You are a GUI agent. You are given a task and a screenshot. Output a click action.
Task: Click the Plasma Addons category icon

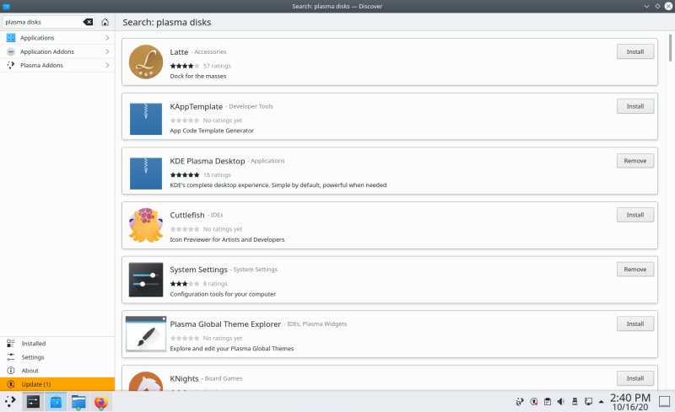coord(11,66)
